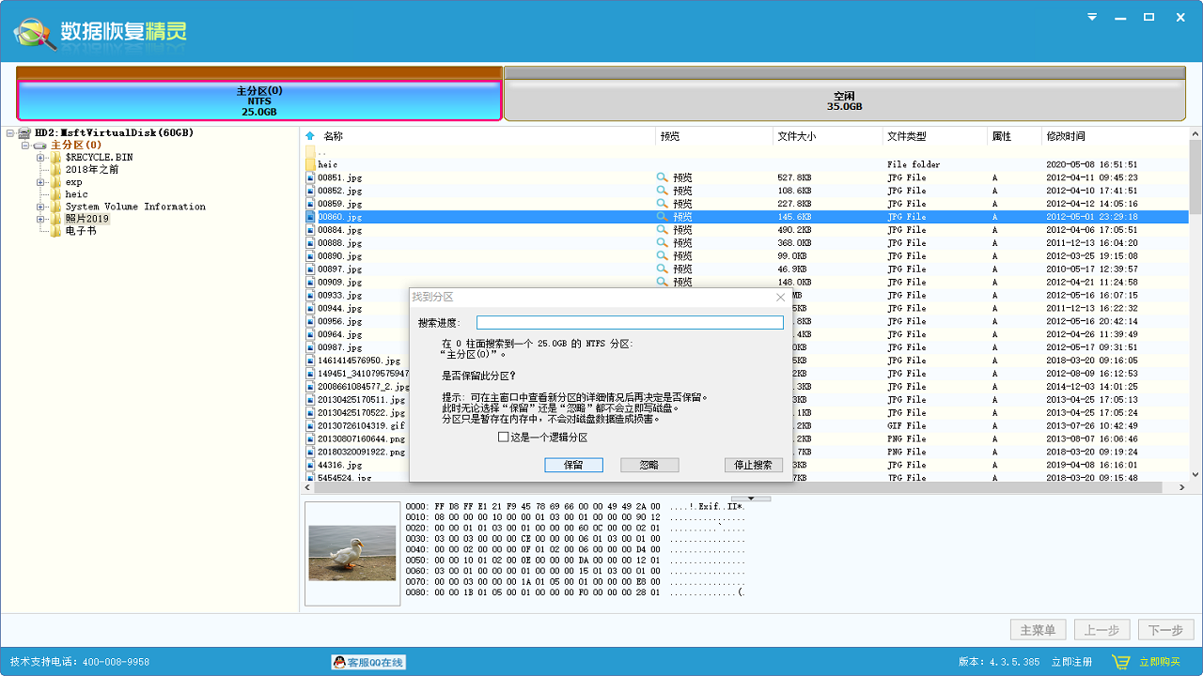Click the up-folder arrow icon beside 名称

[310, 136]
